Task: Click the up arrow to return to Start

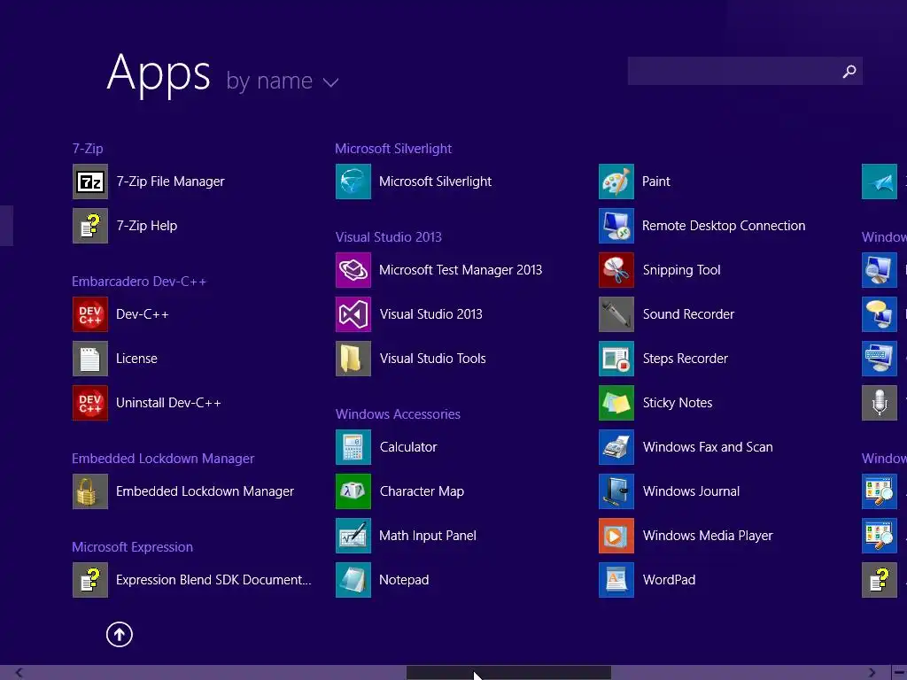Action: tap(120, 634)
